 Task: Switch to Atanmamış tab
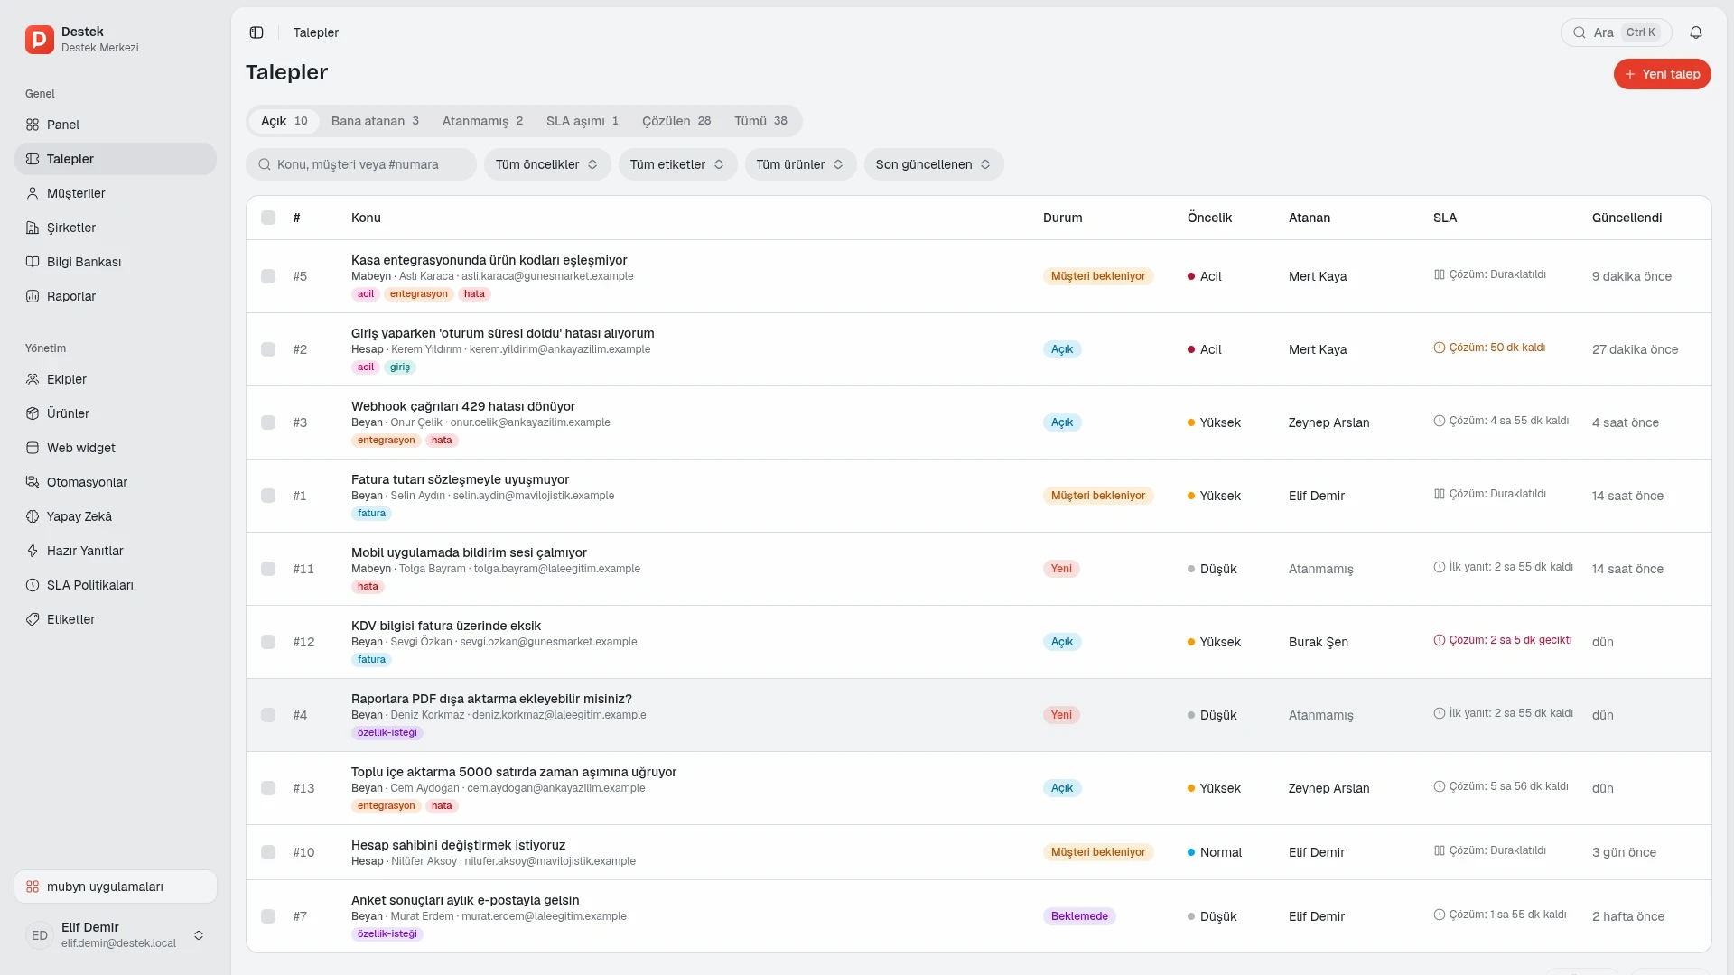point(482,121)
